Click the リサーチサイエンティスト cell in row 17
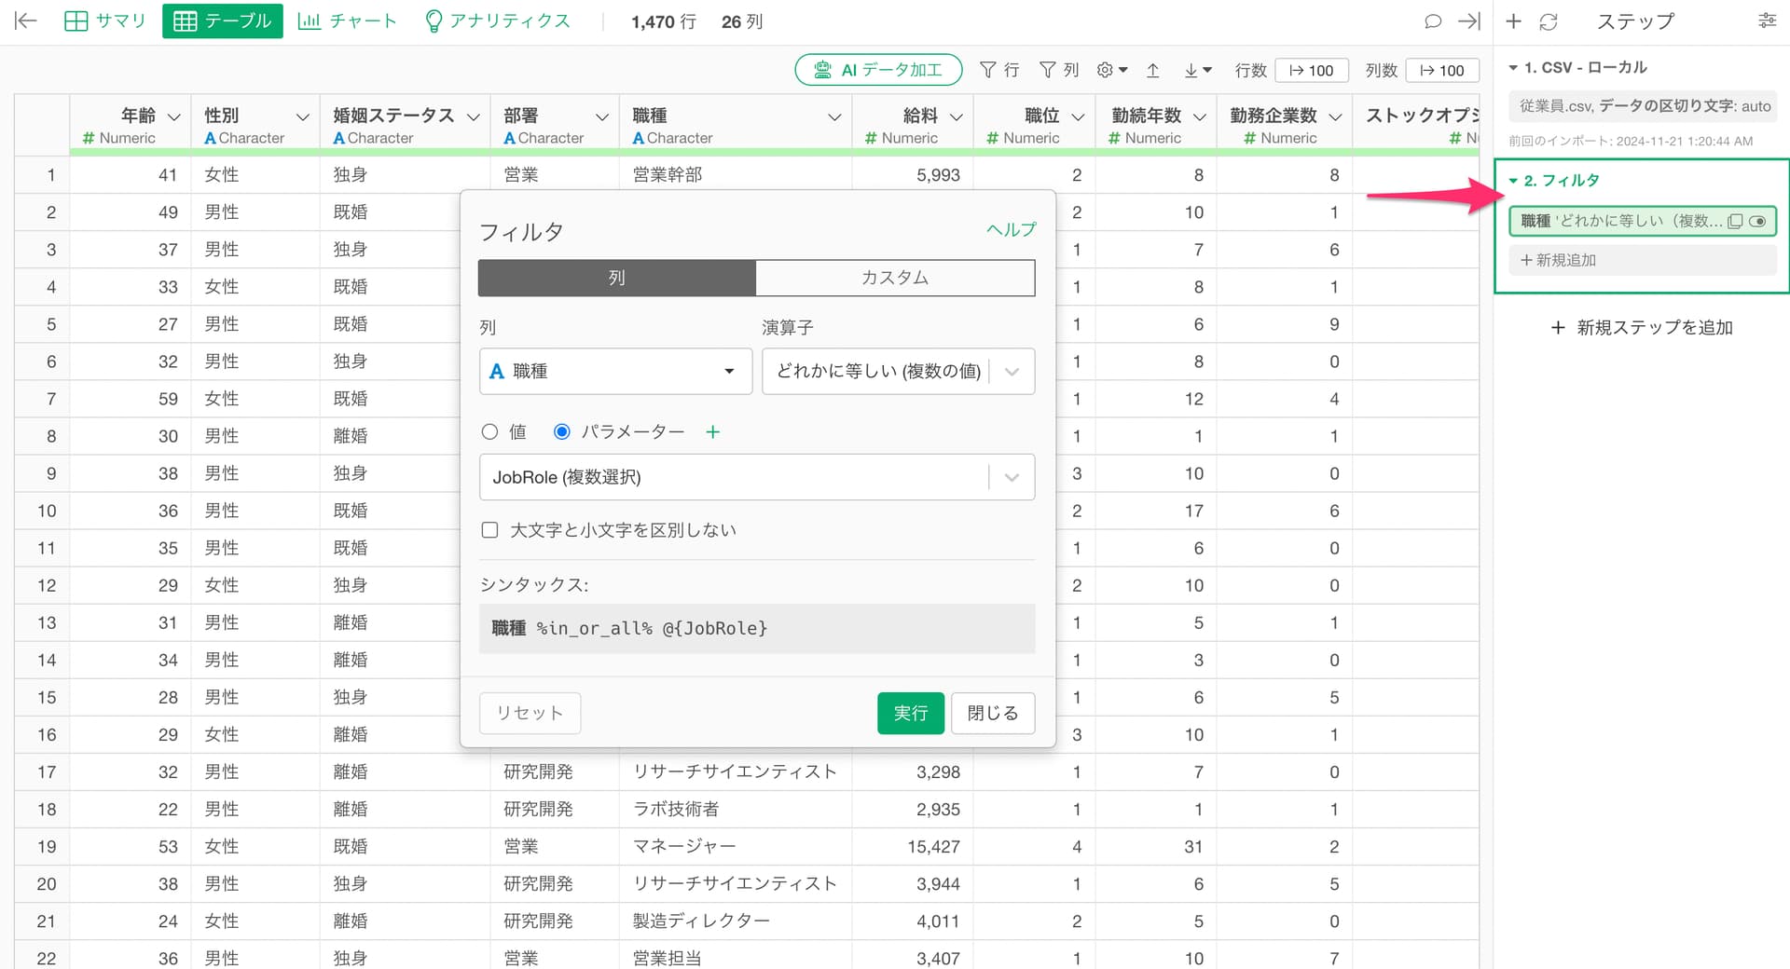Screen dimensions: 1790x969 tap(735, 771)
